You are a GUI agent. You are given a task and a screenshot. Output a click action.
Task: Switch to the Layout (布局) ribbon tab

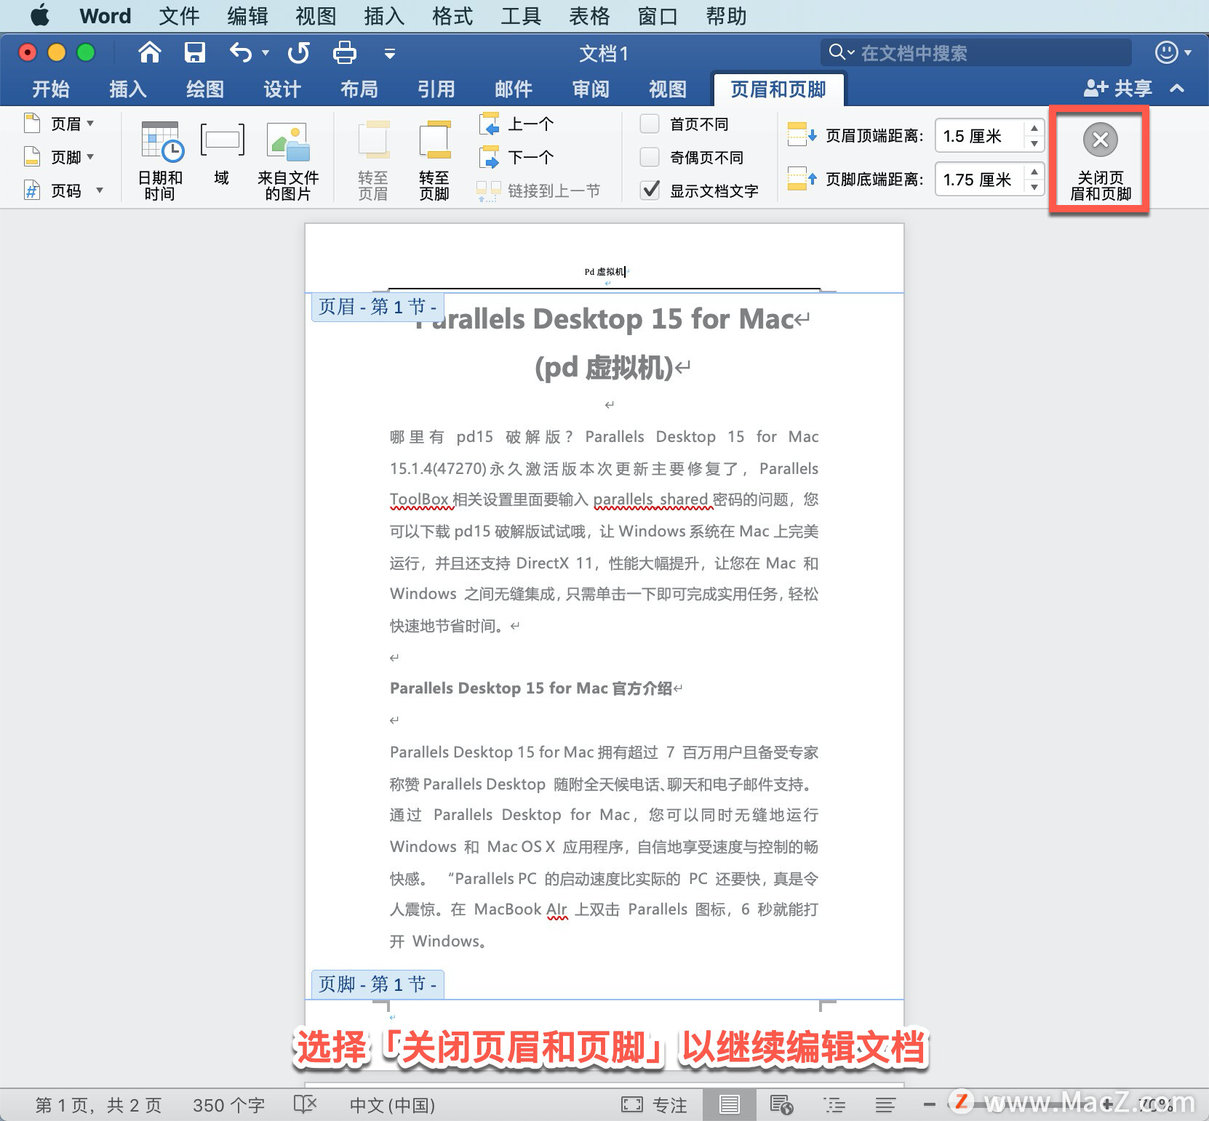click(x=359, y=89)
